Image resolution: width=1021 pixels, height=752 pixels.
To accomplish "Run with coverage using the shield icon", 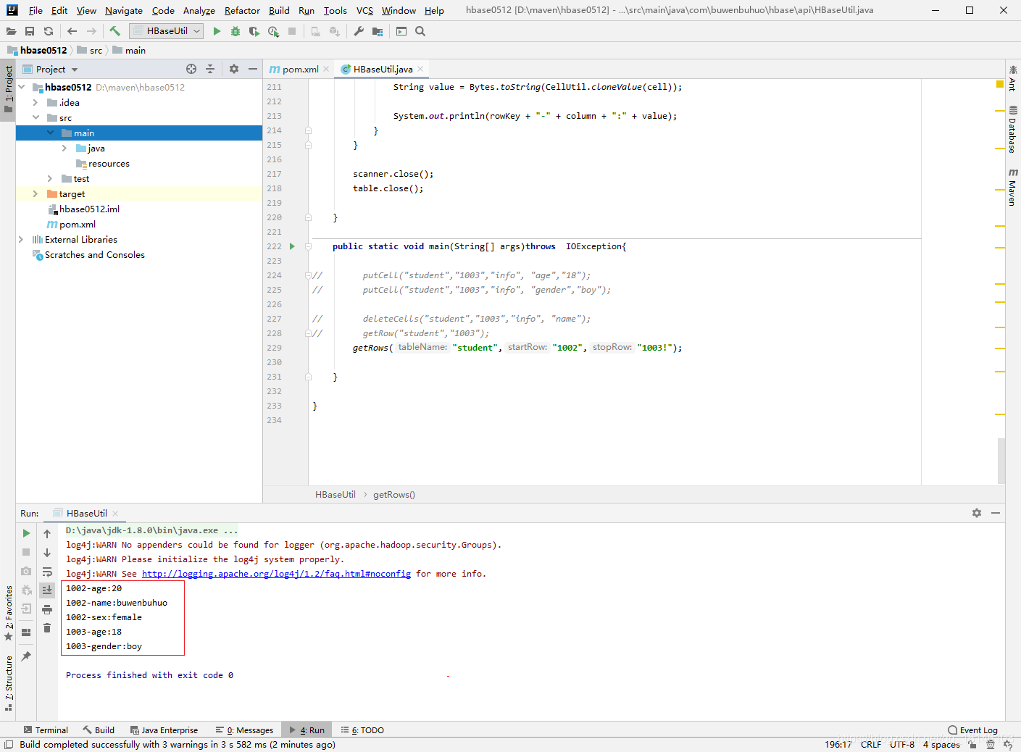I will [254, 31].
